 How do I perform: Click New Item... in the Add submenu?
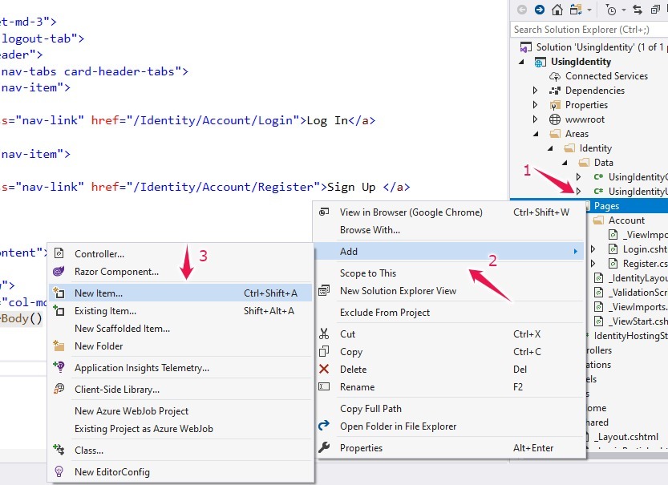[x=99, y=293]
